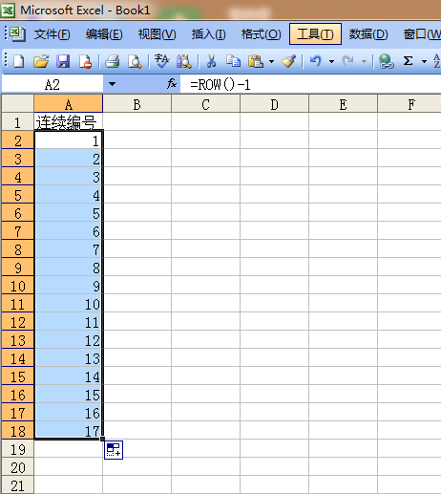Click the fx insert function button
The image size is (441, 494).
tap(172, 84)
